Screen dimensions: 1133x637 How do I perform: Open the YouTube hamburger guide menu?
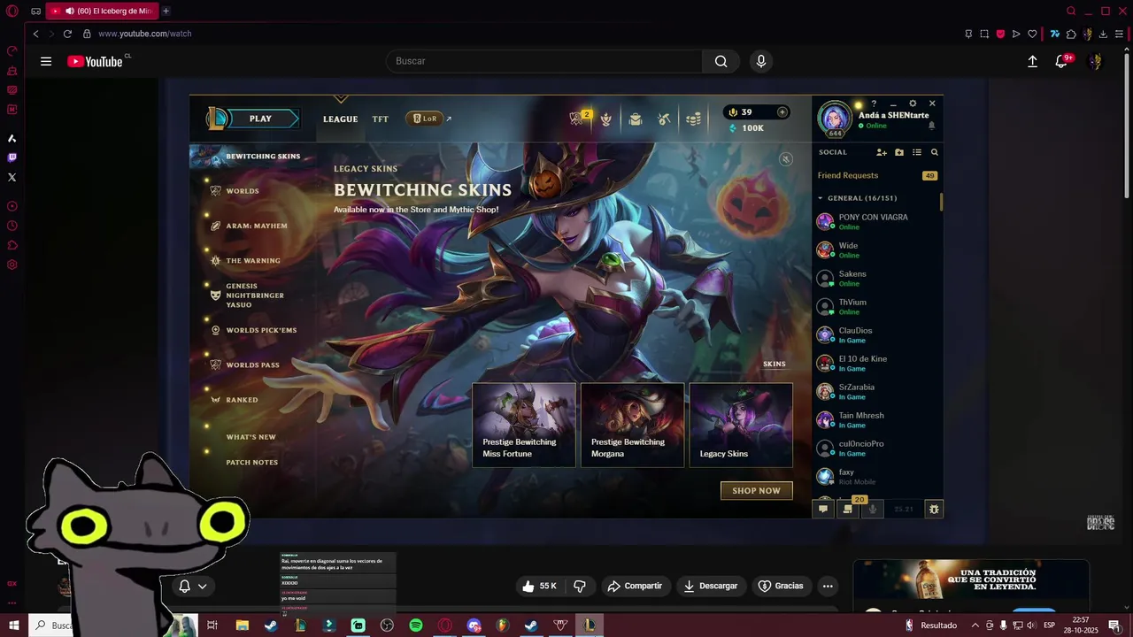[46, 61]
